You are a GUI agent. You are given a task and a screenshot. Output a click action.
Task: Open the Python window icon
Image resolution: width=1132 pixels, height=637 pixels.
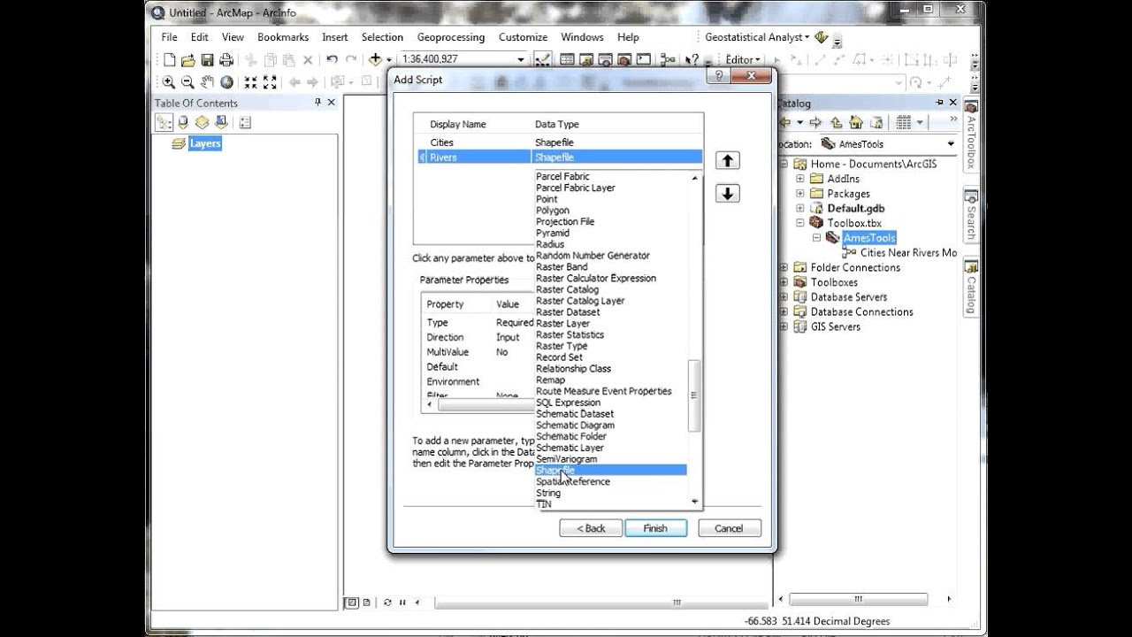(x=644, y=60)
